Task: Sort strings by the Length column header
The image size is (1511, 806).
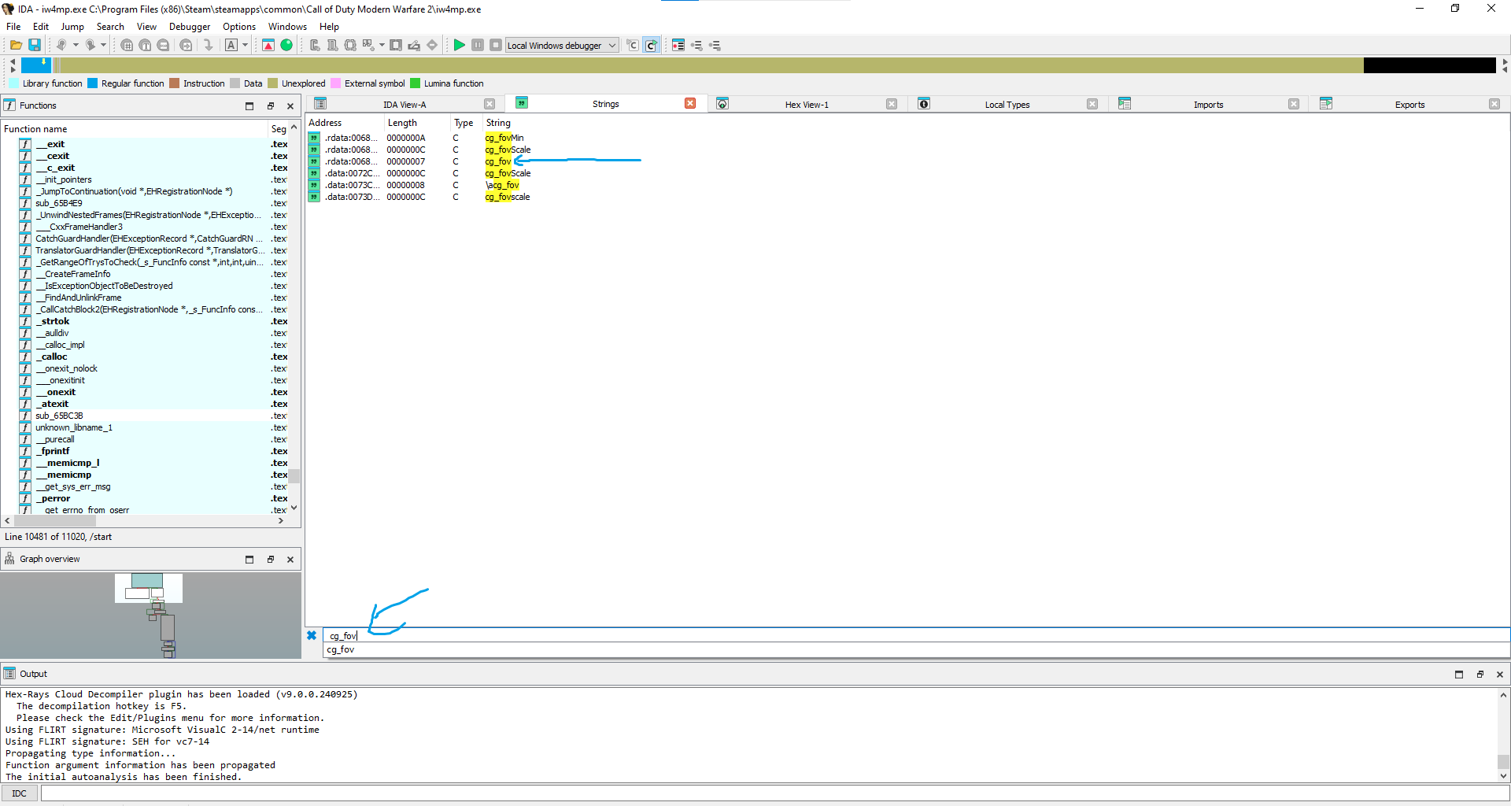Action: (x=417, y=123)
